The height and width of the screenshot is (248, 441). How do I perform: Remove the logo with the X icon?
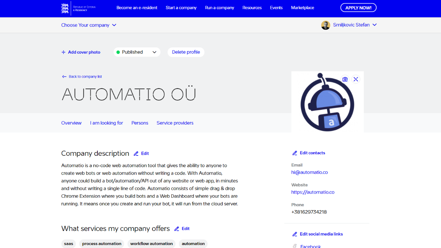pos(356,79)
